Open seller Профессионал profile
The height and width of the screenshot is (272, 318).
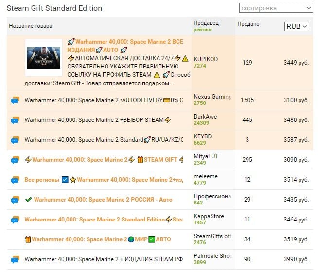(213, 196)
